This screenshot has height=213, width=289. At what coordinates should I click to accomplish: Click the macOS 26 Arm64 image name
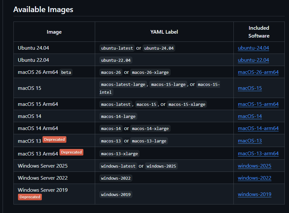click(38, 72)
